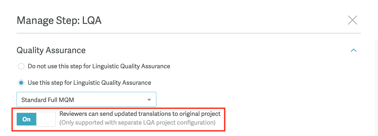Screen dimensions: 378x136
Task: Click "Do not use this step" label text
Action: (99, 66)
